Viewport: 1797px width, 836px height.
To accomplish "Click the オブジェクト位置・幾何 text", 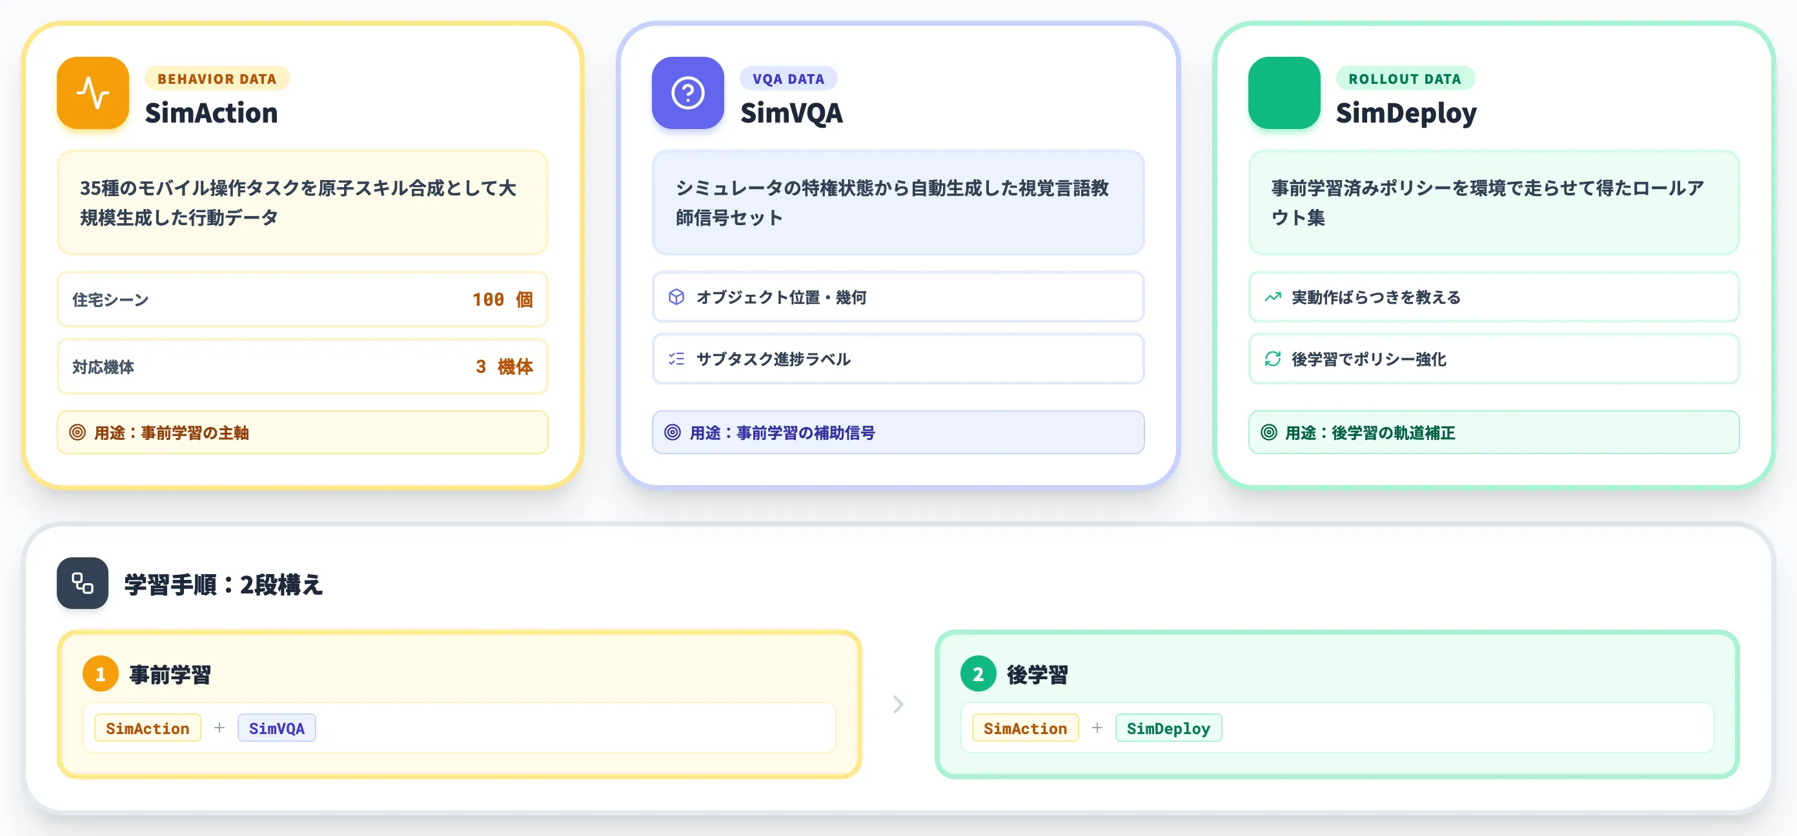I will pyautogui.click(x=781, y=298).
